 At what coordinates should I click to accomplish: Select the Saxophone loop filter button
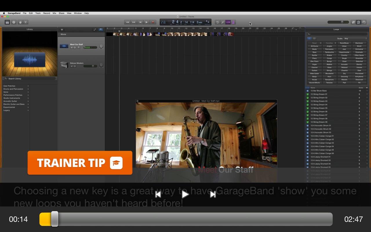(329, 79)
